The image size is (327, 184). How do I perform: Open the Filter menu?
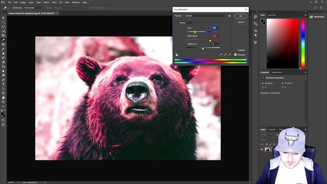[x=54, y=2]
